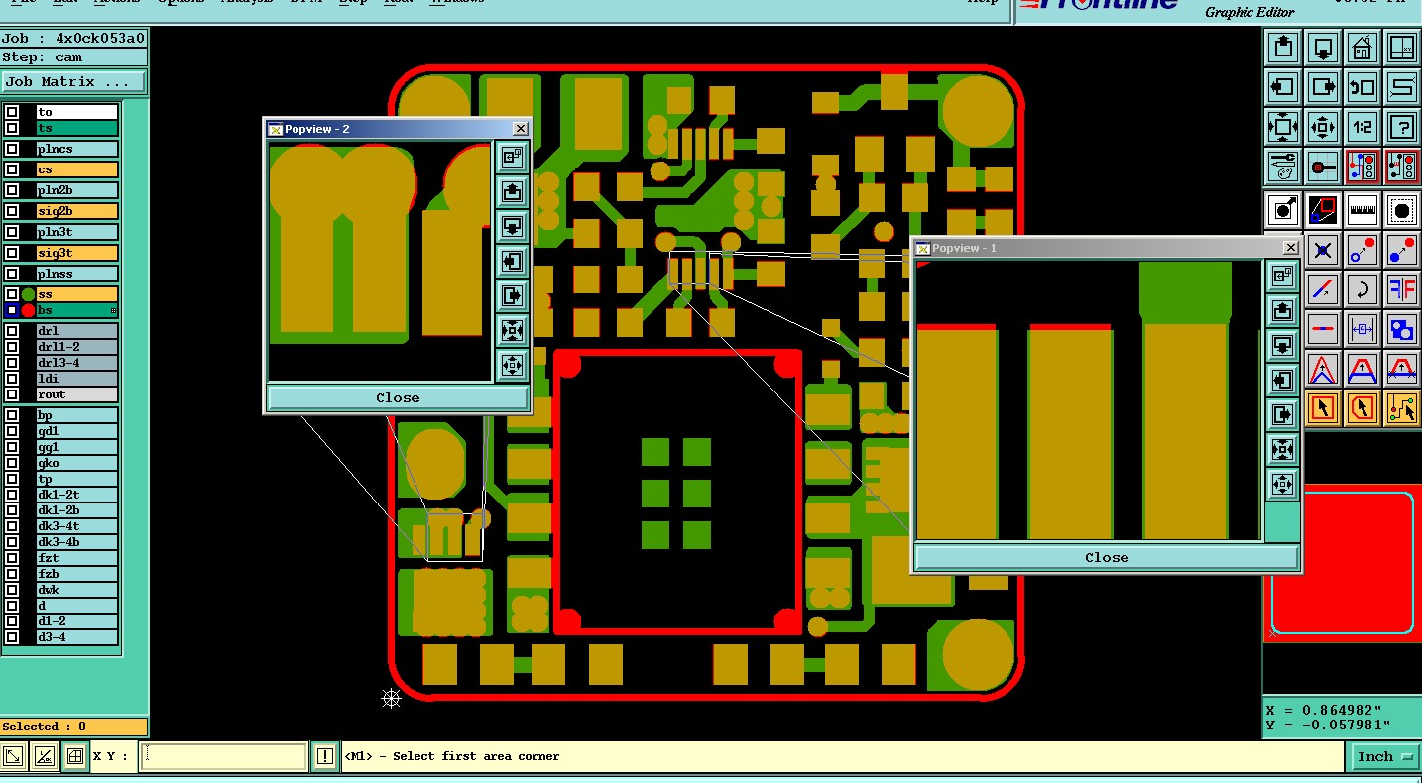Image resolution: width=1422 pixels, height=783 pixels.
Task: Toggle the checkbox for layer bs
Action: click(x=12, y=310)
